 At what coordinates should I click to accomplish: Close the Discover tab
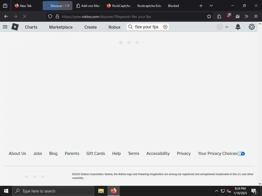pyautogui.click(x=68, y=6)
